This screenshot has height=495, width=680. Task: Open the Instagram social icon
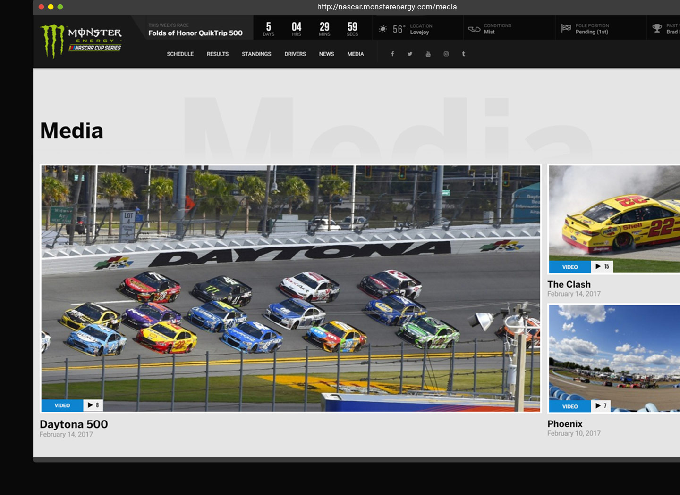pos(446,54)
